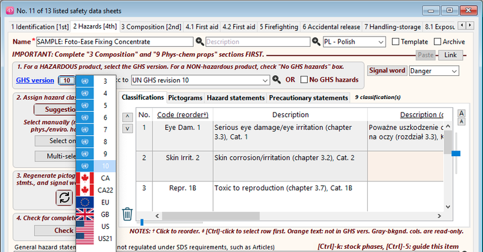Go to 6 Accidental release tab
The width and height of the screenshot is (483, 252).
click(x=331, y=27)
